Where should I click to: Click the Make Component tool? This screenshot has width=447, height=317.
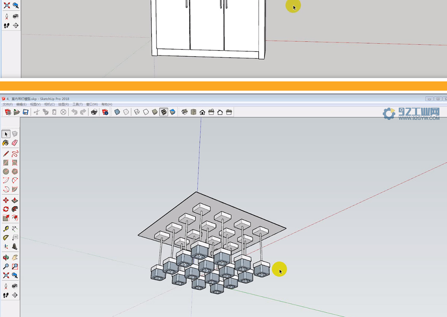pos(15,134)
